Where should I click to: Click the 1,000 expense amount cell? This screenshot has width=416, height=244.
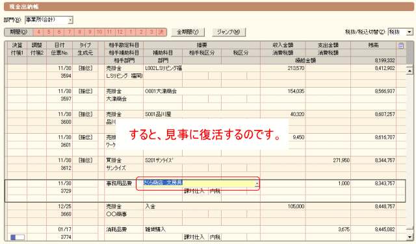pyautogui.click(x=328, y=184)
